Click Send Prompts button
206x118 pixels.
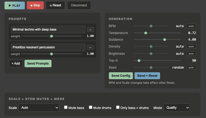click(x=38, y=64)
